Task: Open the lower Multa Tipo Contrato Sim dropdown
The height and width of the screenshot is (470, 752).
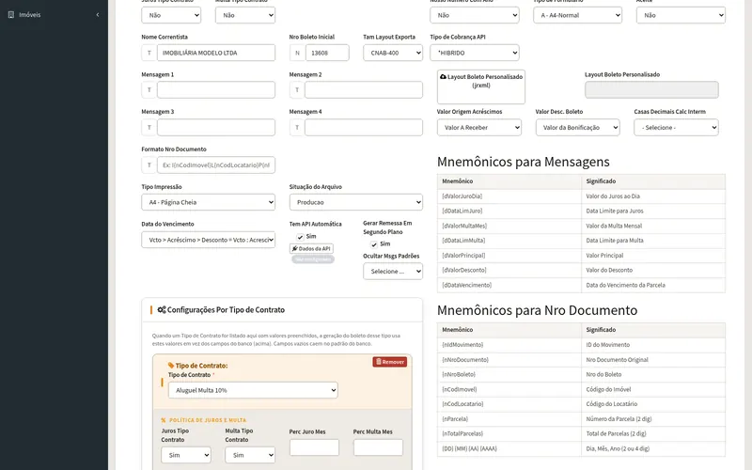Action: pyautogui.click(x=250, y=455)
